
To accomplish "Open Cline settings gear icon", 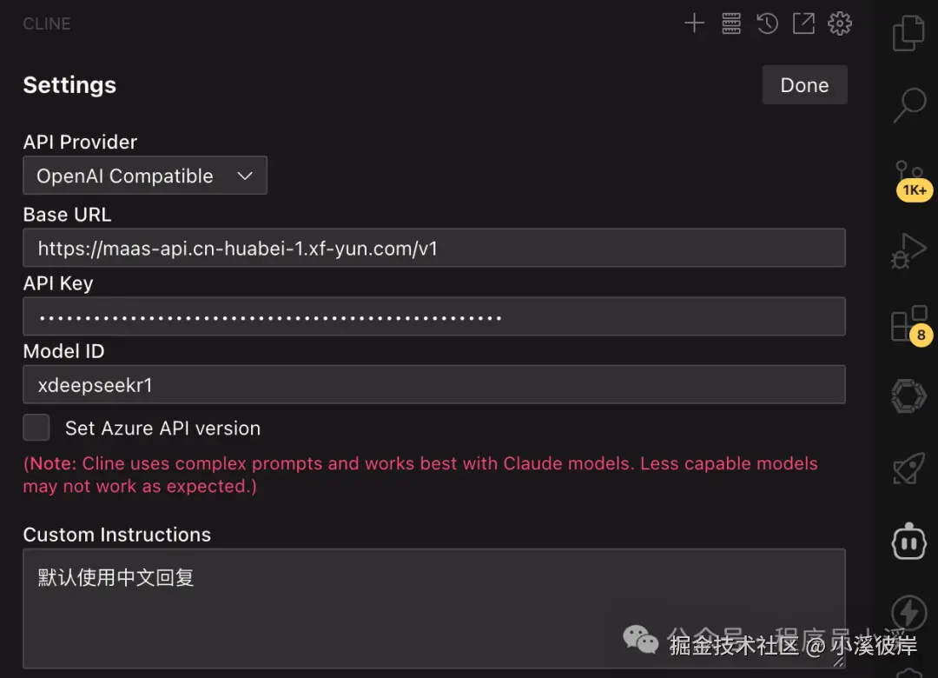I will click(x=840, y=23).
